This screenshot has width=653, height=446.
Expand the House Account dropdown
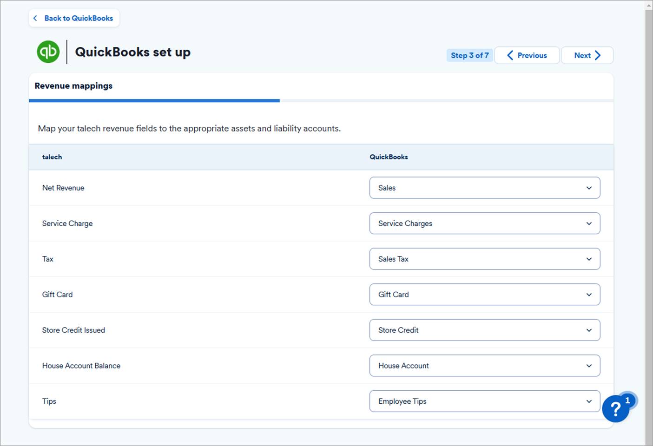coord(484,366)
